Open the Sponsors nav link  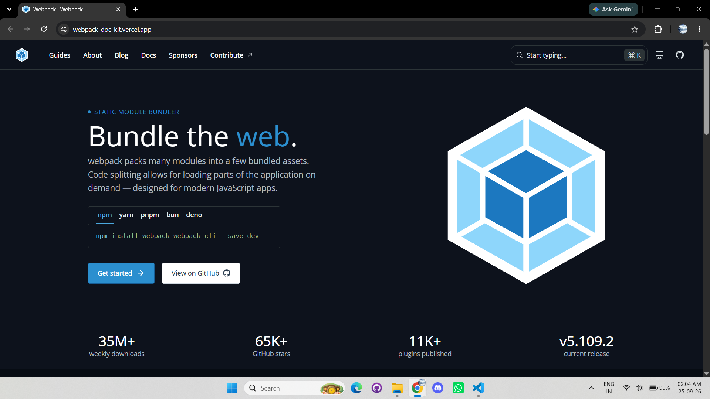coord(183,55)
